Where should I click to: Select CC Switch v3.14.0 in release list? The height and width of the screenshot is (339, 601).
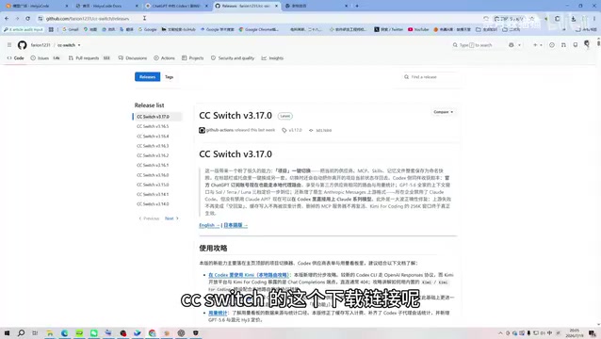tap(153, 204)
